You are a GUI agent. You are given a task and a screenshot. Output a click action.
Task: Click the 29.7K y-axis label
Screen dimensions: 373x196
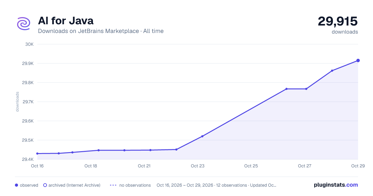click(x=28, y=102)
